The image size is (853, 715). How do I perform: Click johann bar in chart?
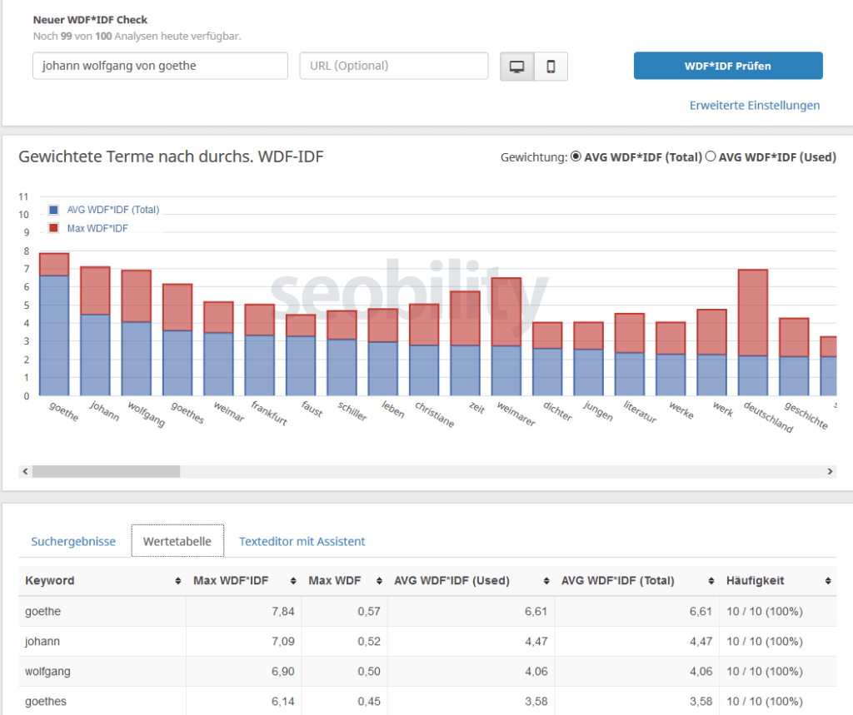[95, 331]
